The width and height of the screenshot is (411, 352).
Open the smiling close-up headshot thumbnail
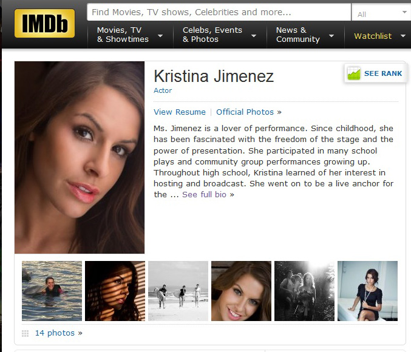[241, 291]
